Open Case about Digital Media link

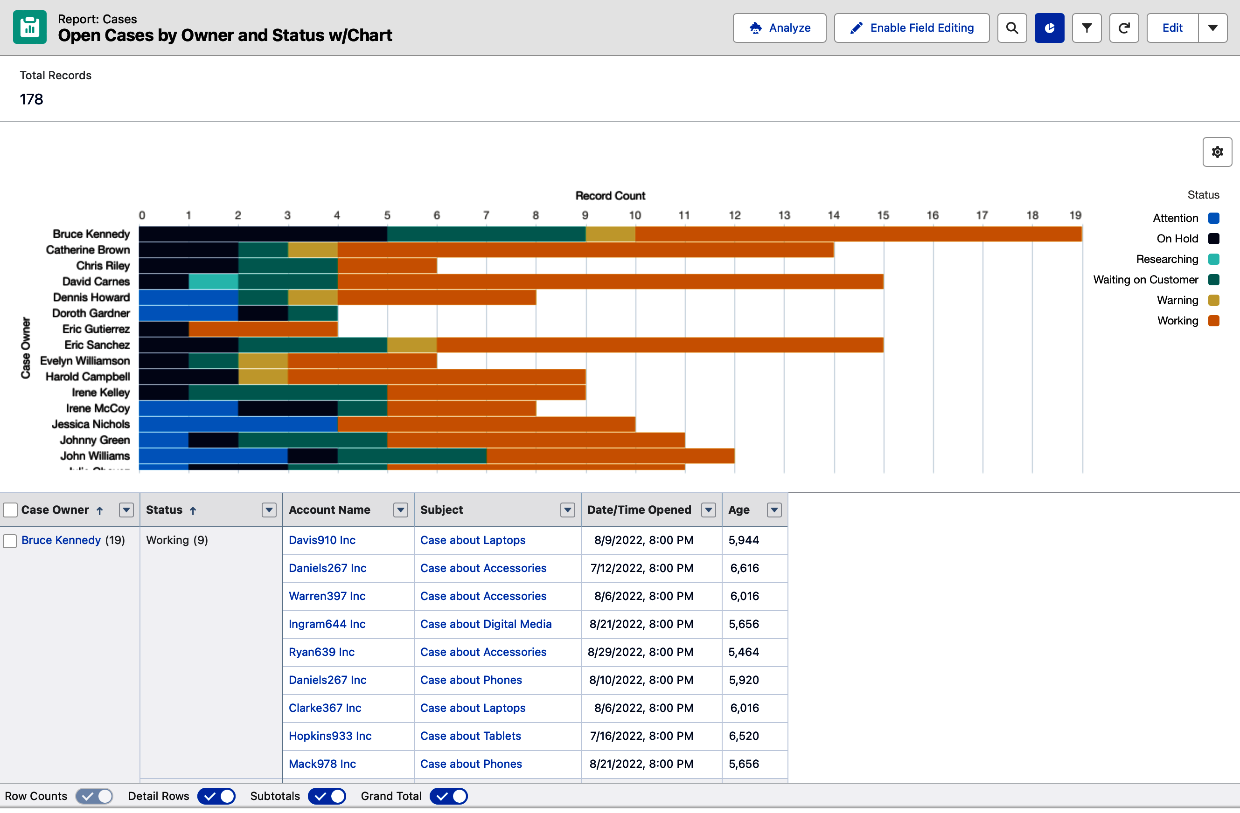tap(486, 625)
